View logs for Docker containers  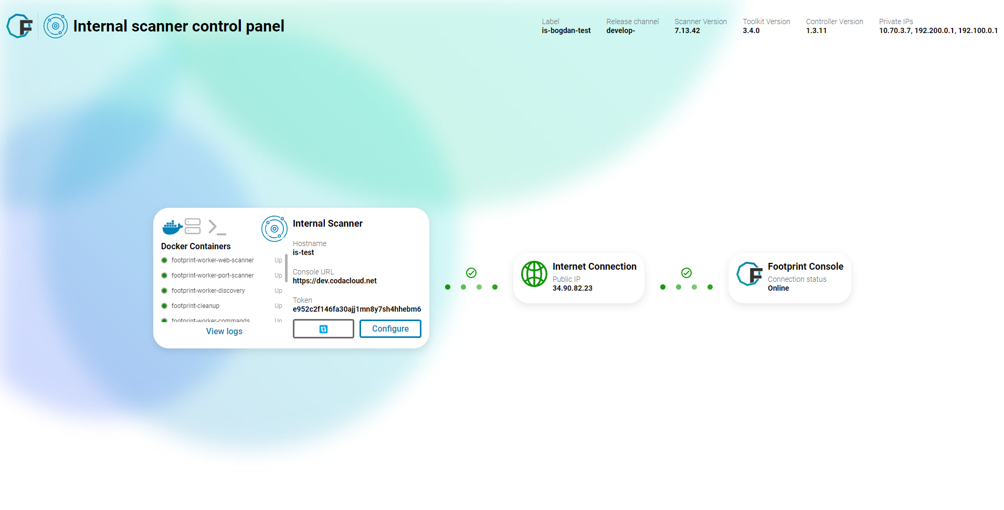pos(224,331)
